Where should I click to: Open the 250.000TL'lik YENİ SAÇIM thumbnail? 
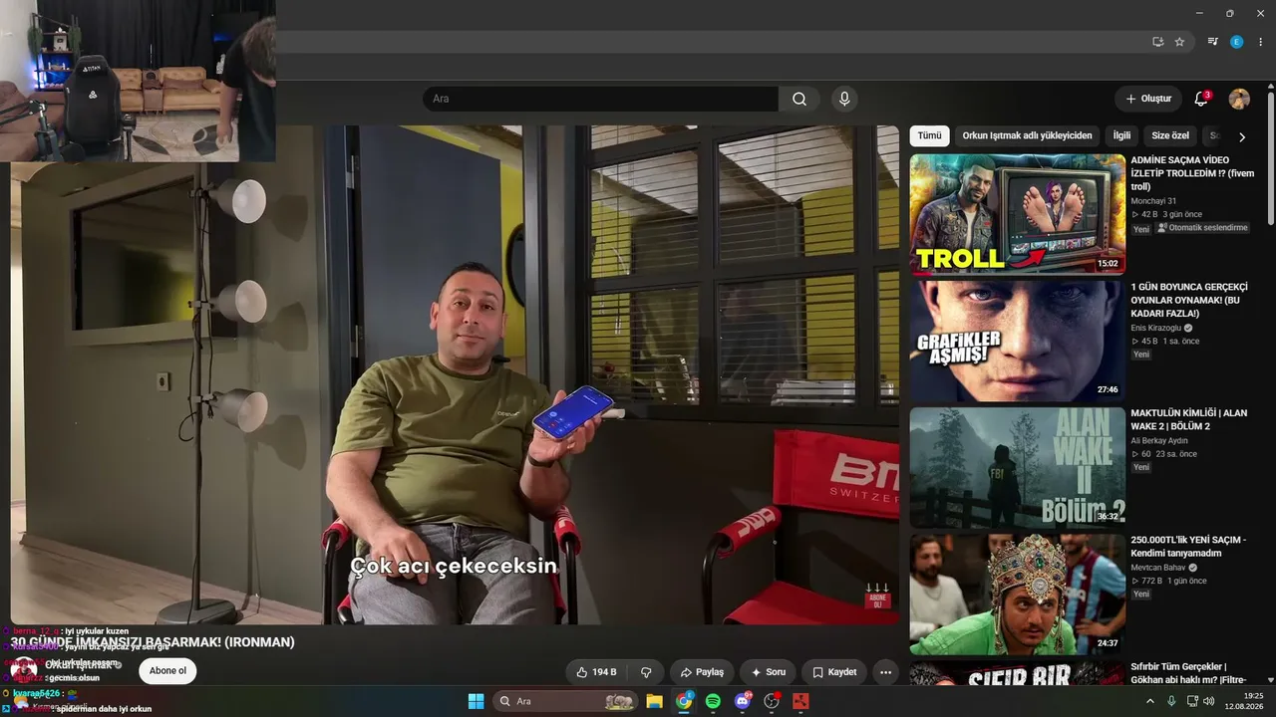point(1018,595)
